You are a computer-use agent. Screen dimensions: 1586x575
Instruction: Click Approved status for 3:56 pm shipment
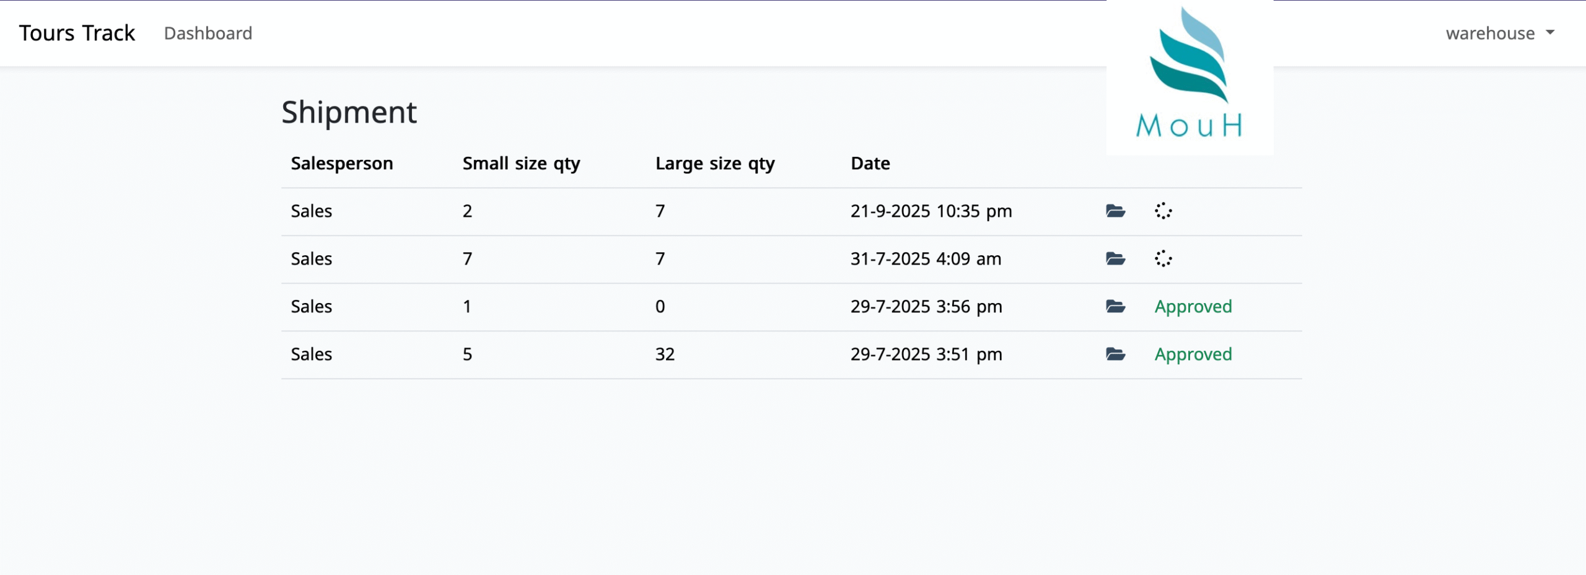[1193, 307]
